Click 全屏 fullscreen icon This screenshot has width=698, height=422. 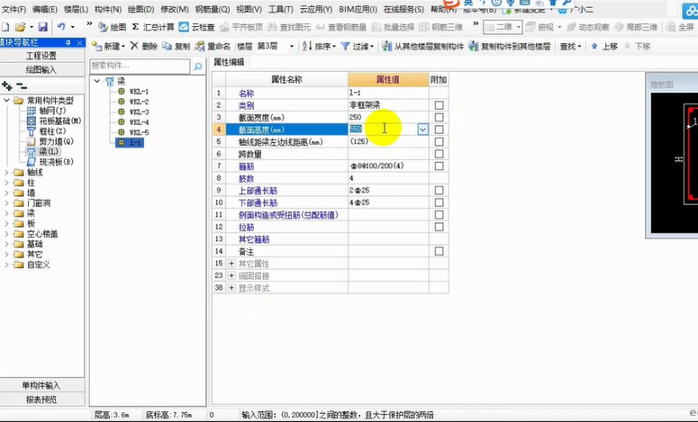click(671, 27)
